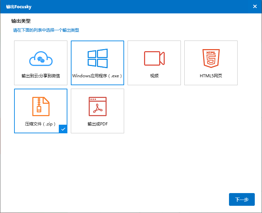Choose the Windows logo output option
Image resolution: width=262 pixels, height=213 pixels.
[98, 58]
